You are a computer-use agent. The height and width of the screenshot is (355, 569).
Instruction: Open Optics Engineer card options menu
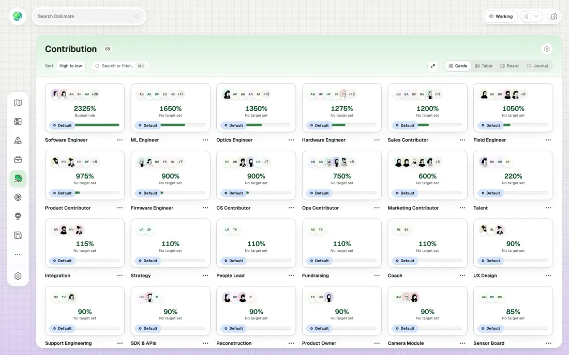point(291,140)
